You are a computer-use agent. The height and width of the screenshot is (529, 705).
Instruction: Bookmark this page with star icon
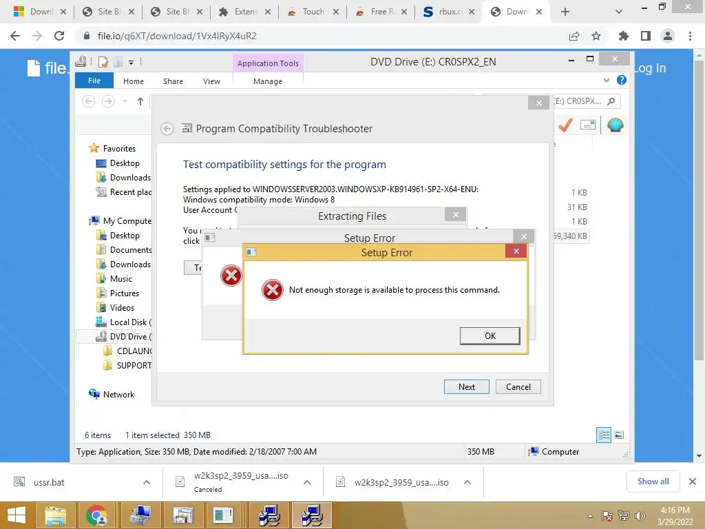click(x=596, y=36)
